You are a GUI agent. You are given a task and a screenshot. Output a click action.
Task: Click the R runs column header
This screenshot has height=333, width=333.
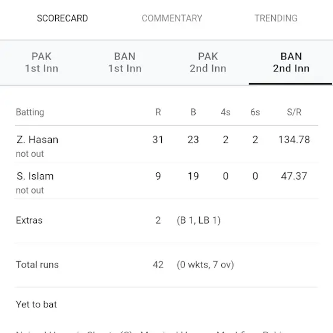click(158, 112)
